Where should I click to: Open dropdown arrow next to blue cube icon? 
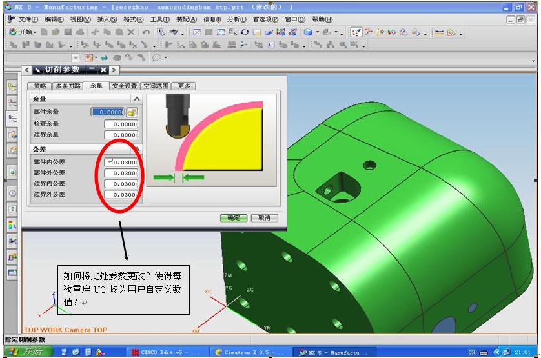(x=317, y=32)
